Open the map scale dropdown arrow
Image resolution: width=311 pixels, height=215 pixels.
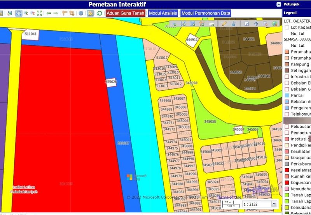[274, 204]
